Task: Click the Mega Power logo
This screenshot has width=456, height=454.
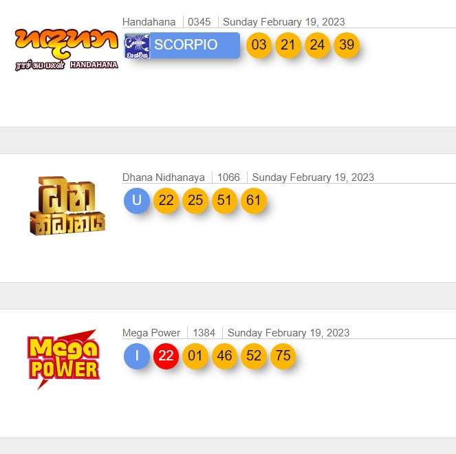Action: pyautogui.click(x=64, y=360)
